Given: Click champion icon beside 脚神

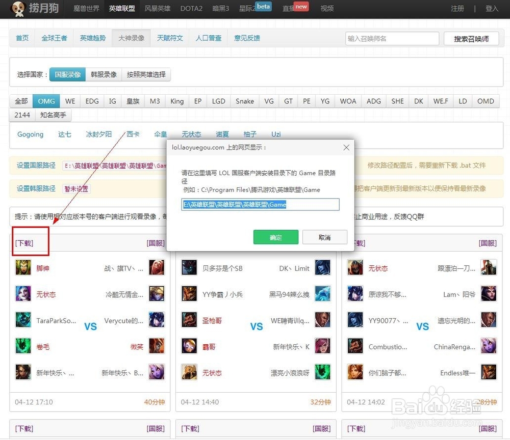Looking at the screenshot, I should pos(23,267).
